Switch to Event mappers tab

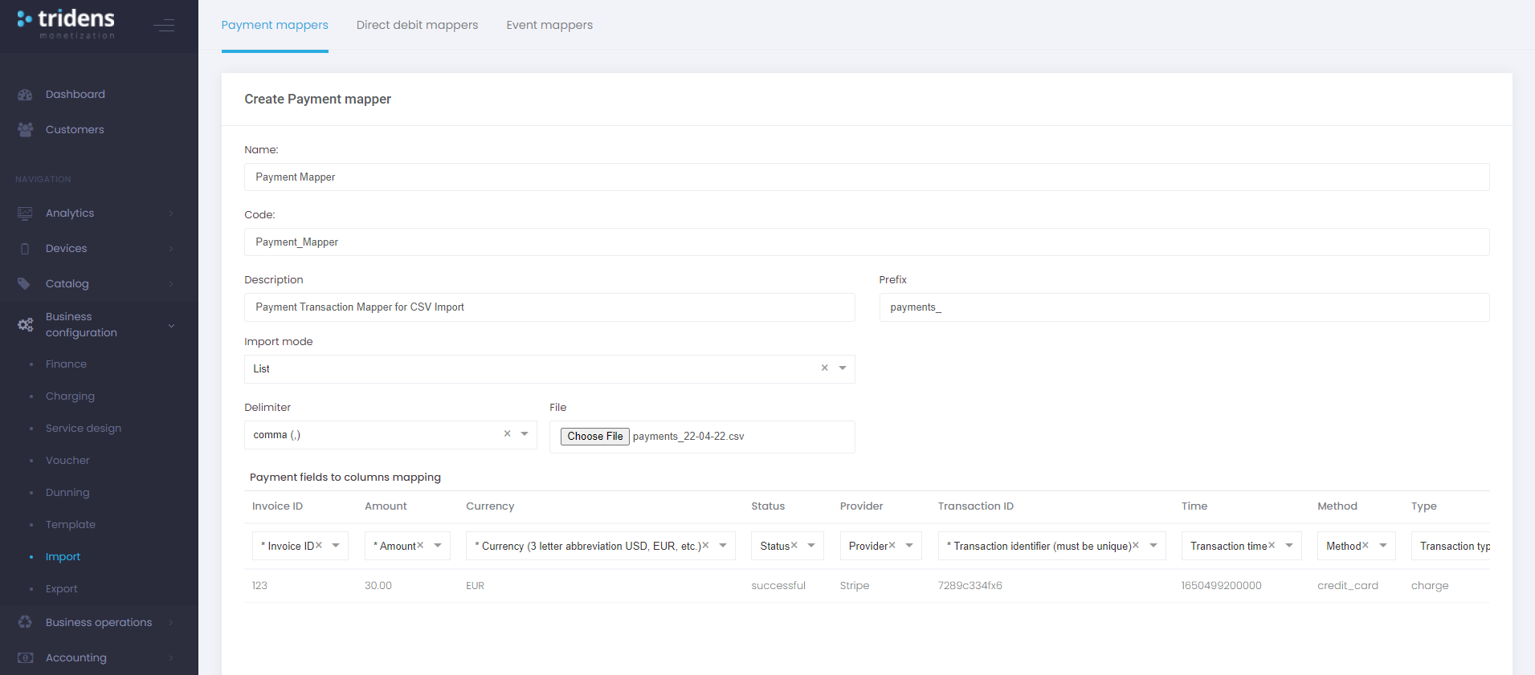click(x=549, y=25)
